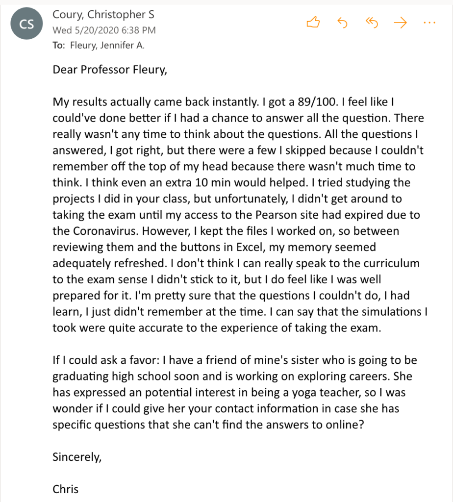This screenshot has width=453, height=502.
Task: Click the "Sincerely," closing line
Action: (x=77, y=457)
